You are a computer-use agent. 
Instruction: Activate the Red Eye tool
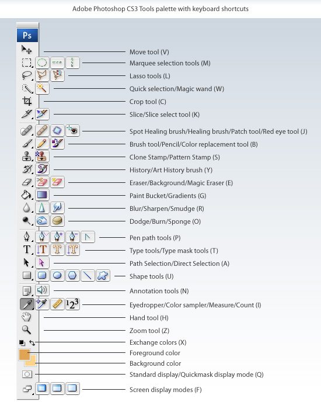[72, 131]
